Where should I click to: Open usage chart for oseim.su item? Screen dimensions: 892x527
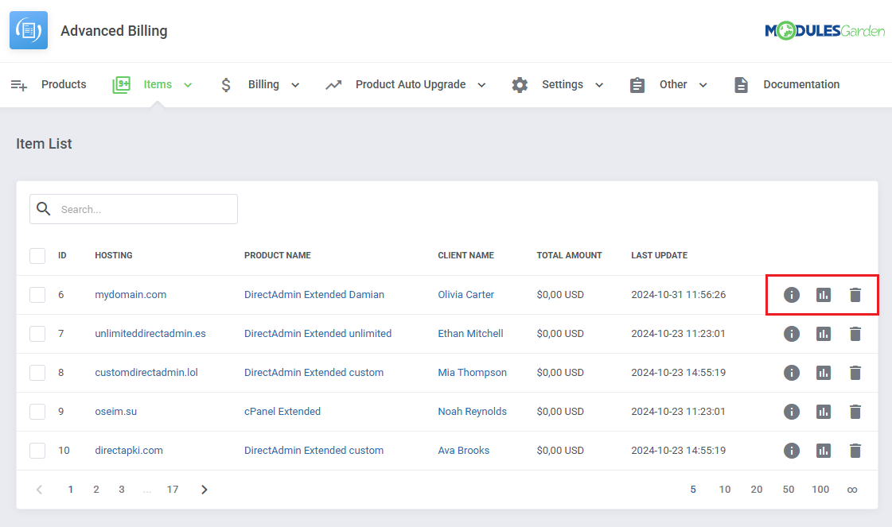[x=823, y=412]
